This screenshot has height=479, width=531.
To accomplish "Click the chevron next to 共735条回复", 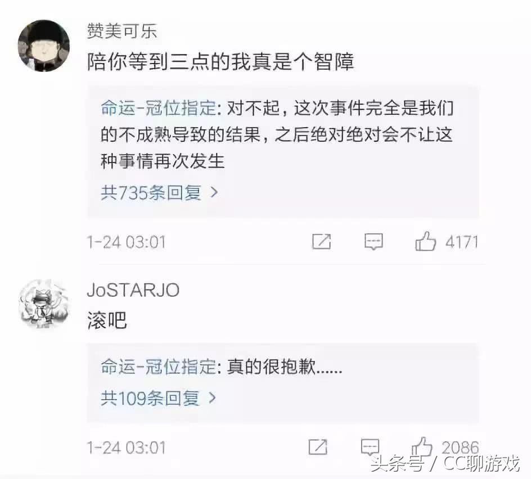I will pos(214,193).
